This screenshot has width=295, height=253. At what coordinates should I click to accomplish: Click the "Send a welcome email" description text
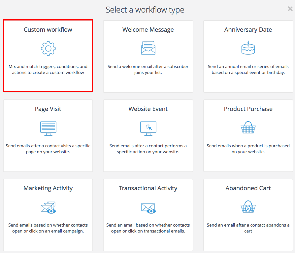point(148,69)
